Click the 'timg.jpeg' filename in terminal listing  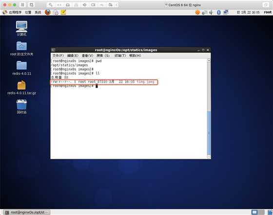145,82
